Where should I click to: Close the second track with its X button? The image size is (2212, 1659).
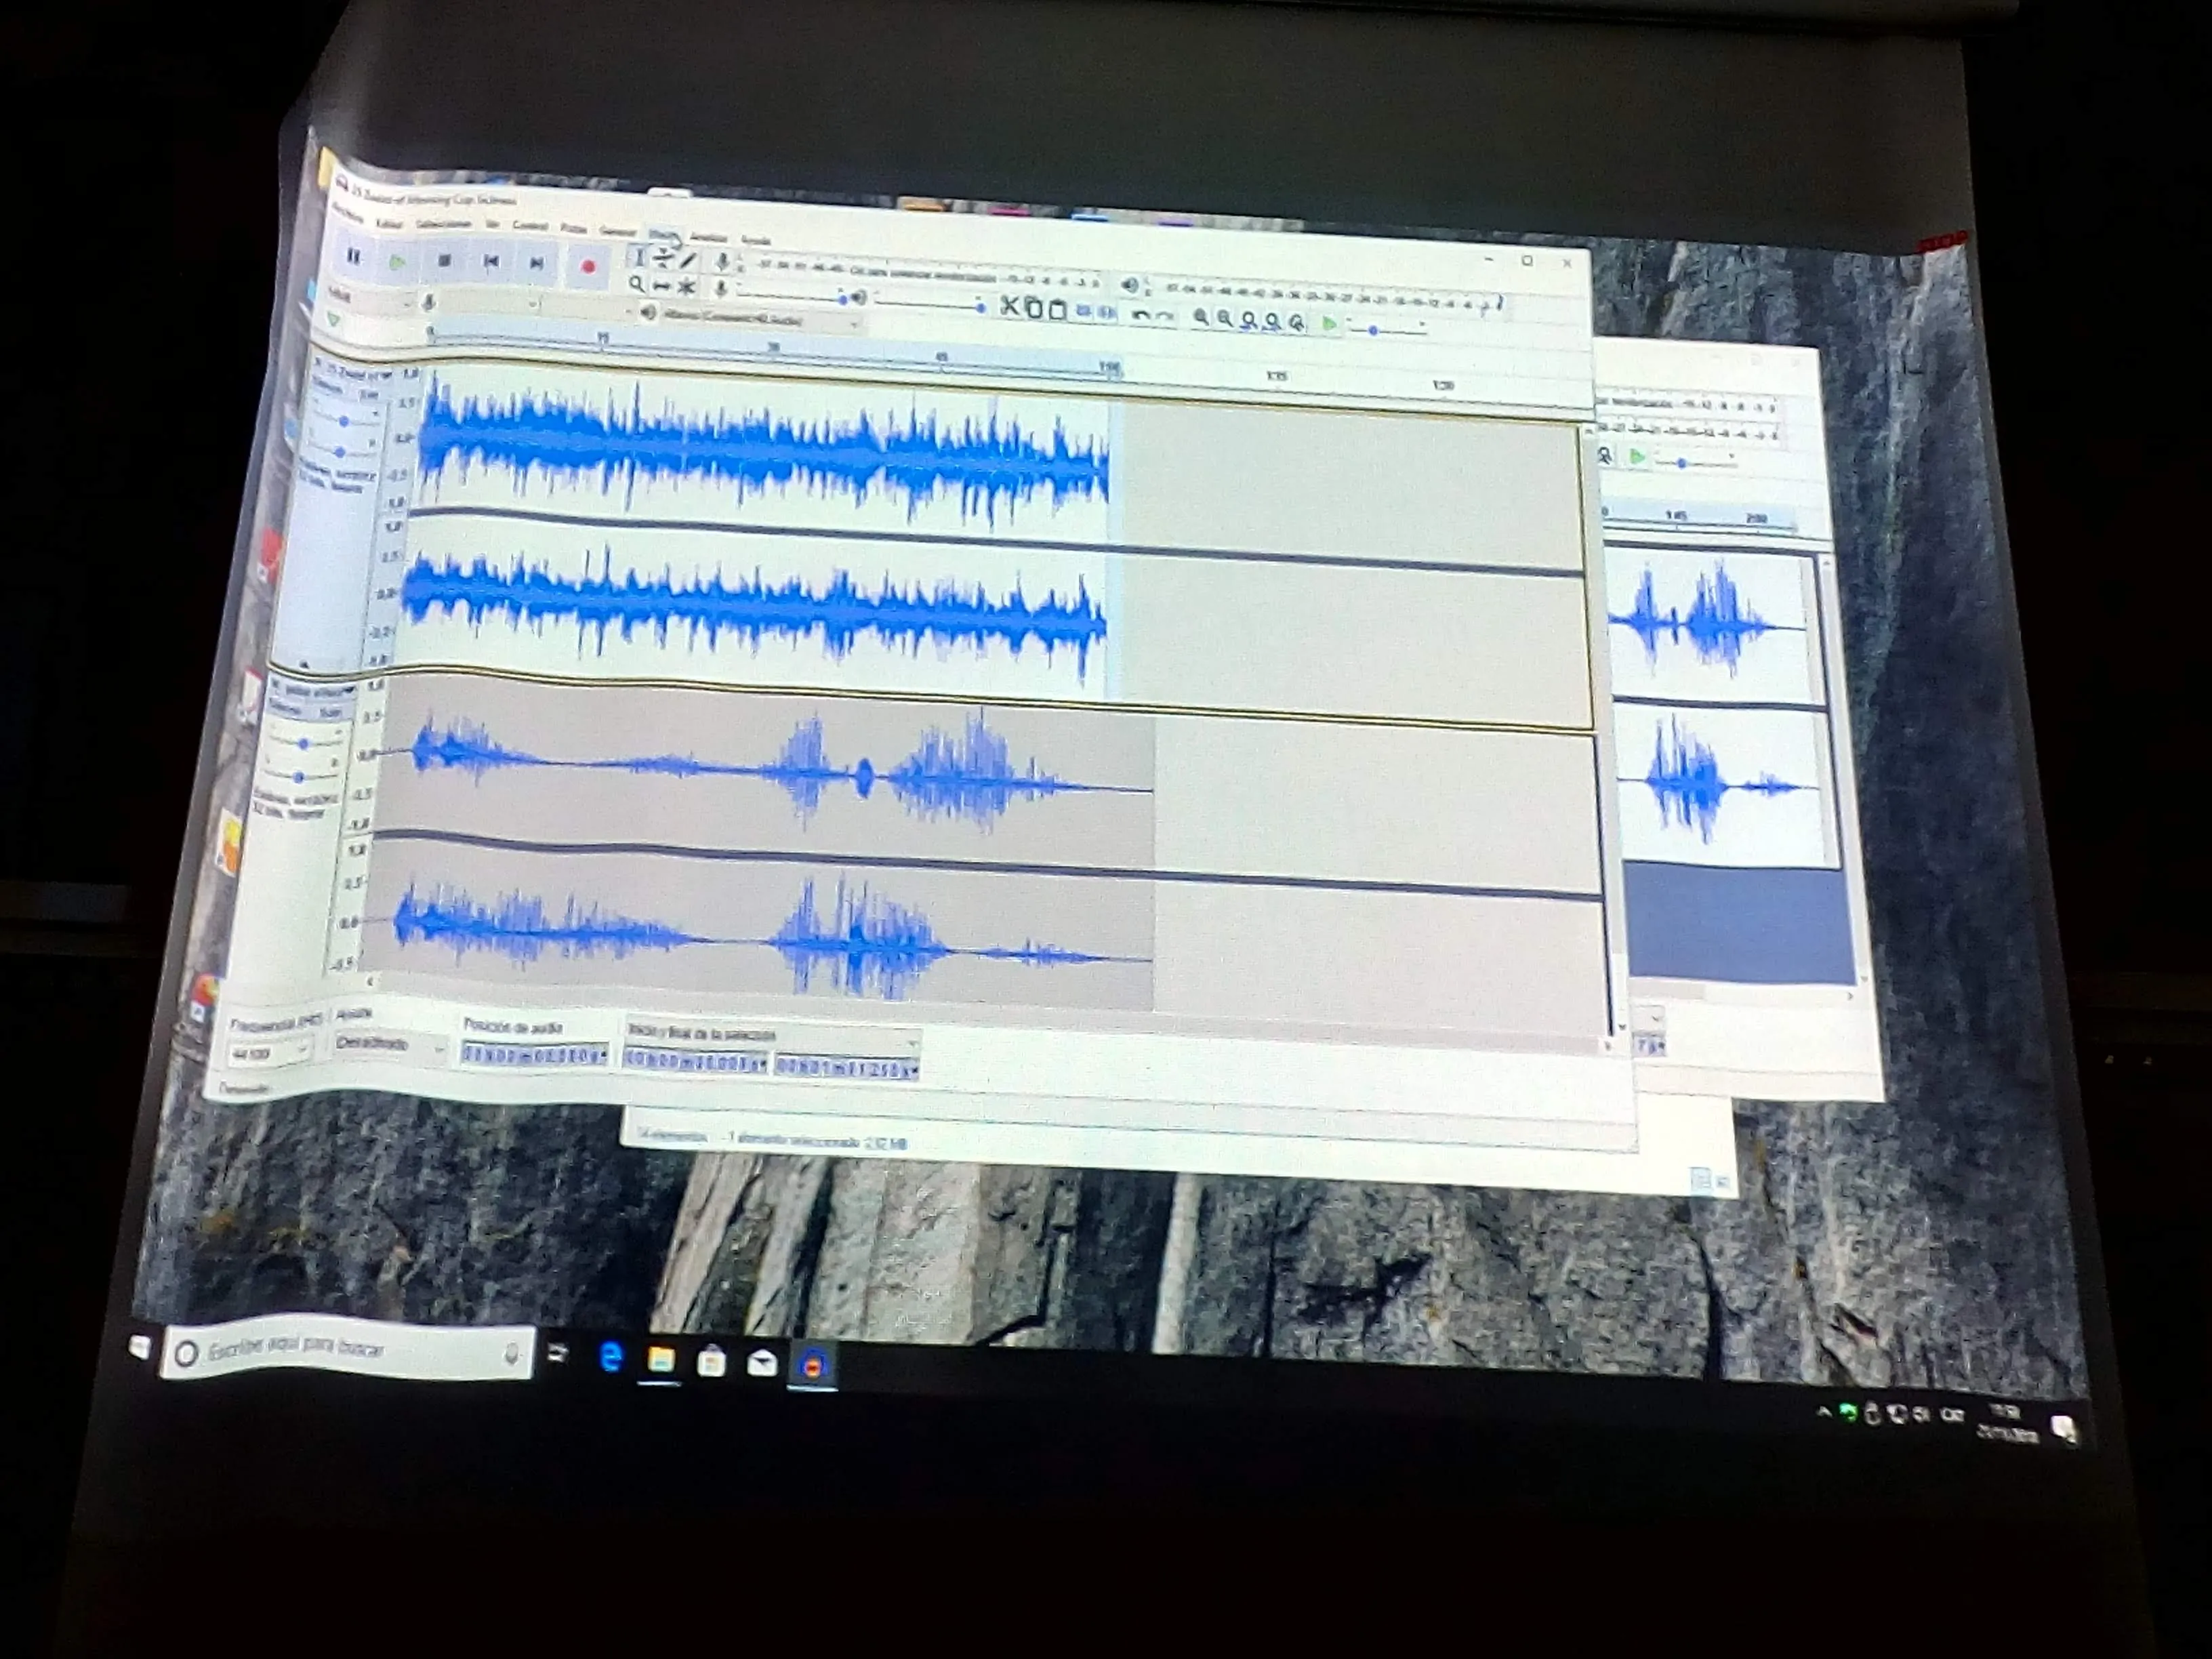pos(276,685)
